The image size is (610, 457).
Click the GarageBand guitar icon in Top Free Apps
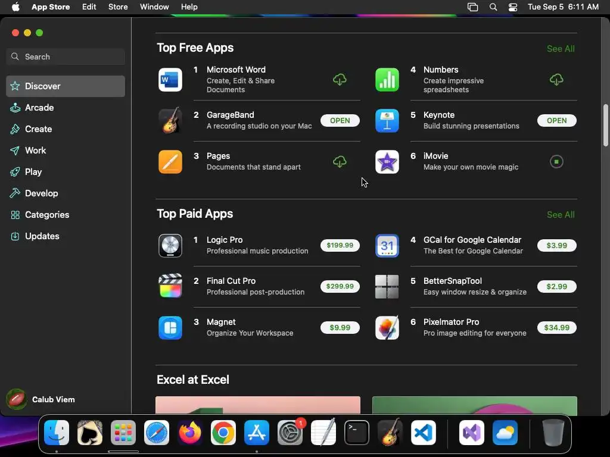(x=170, y=120)
